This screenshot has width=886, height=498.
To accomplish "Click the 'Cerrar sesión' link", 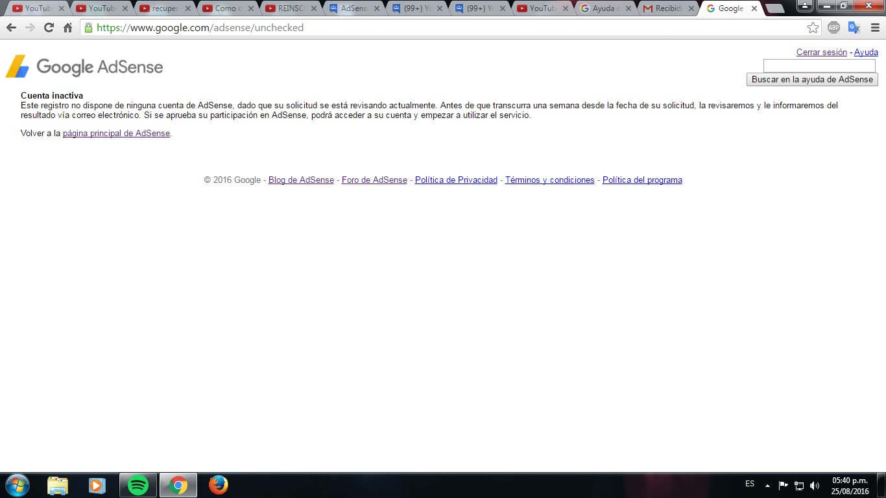I will point(822,52).
